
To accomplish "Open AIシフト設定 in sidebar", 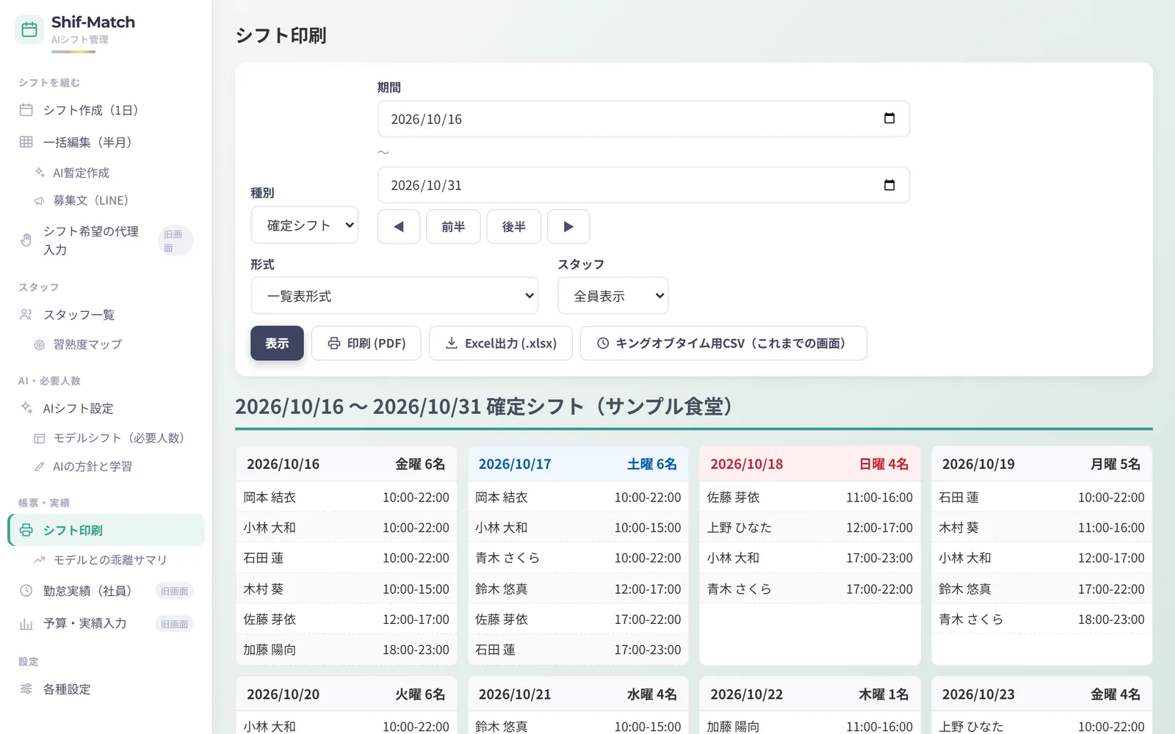I will pyautogui.click(x=106, y=408).
